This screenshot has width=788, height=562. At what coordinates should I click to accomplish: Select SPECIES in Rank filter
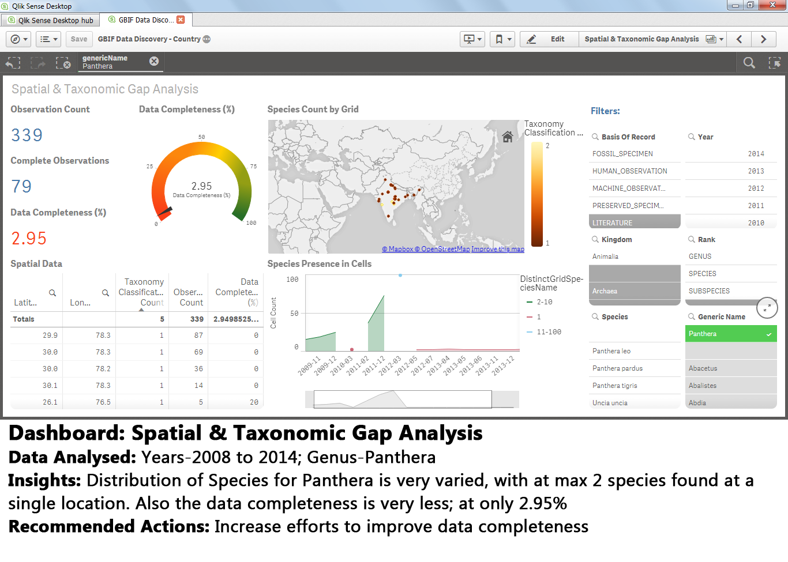tap(731, 274)
